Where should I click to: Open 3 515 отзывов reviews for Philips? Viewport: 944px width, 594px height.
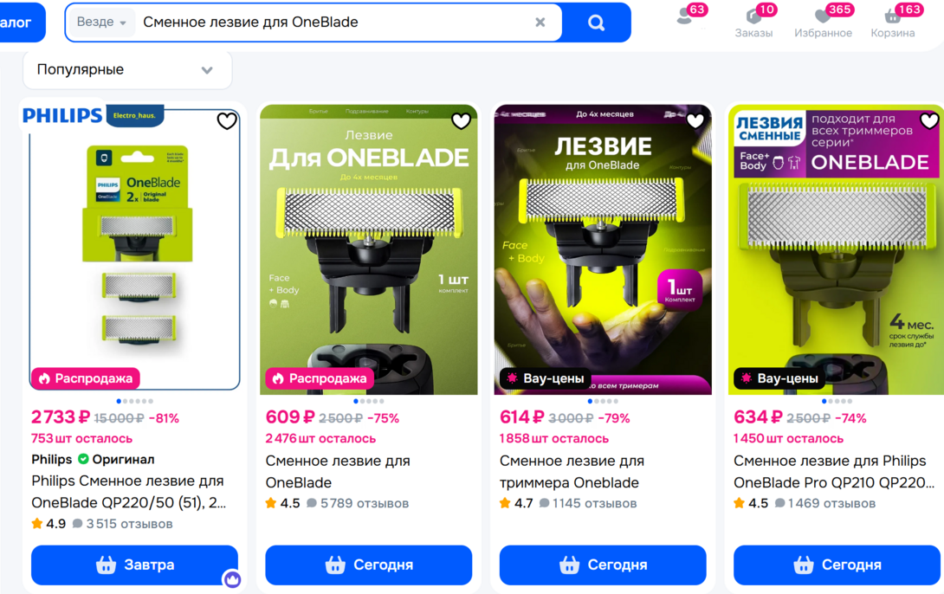click(x=123, y=524)
